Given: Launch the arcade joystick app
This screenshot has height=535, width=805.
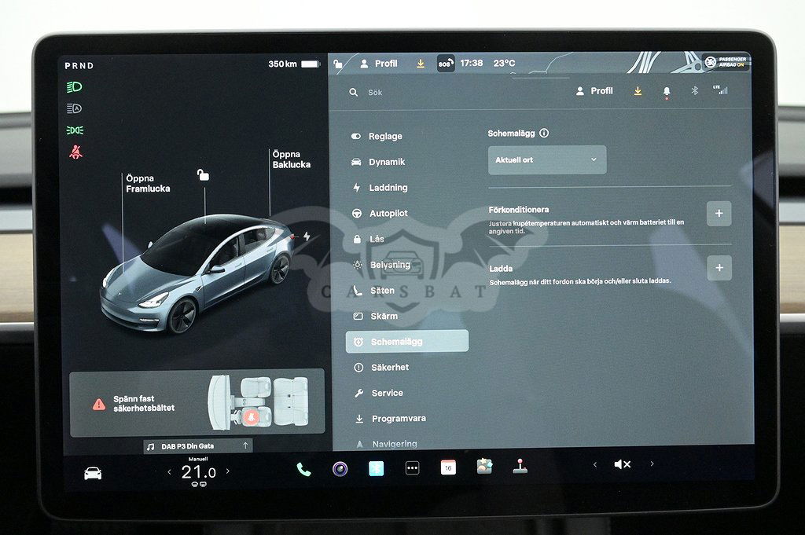Looking at the screenshot, I should pyautogui.click(x=520, y=467).
